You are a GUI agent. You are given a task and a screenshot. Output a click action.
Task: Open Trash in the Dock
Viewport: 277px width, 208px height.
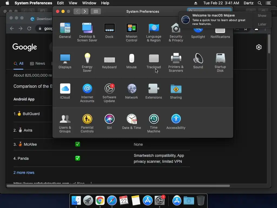(200, 200)
